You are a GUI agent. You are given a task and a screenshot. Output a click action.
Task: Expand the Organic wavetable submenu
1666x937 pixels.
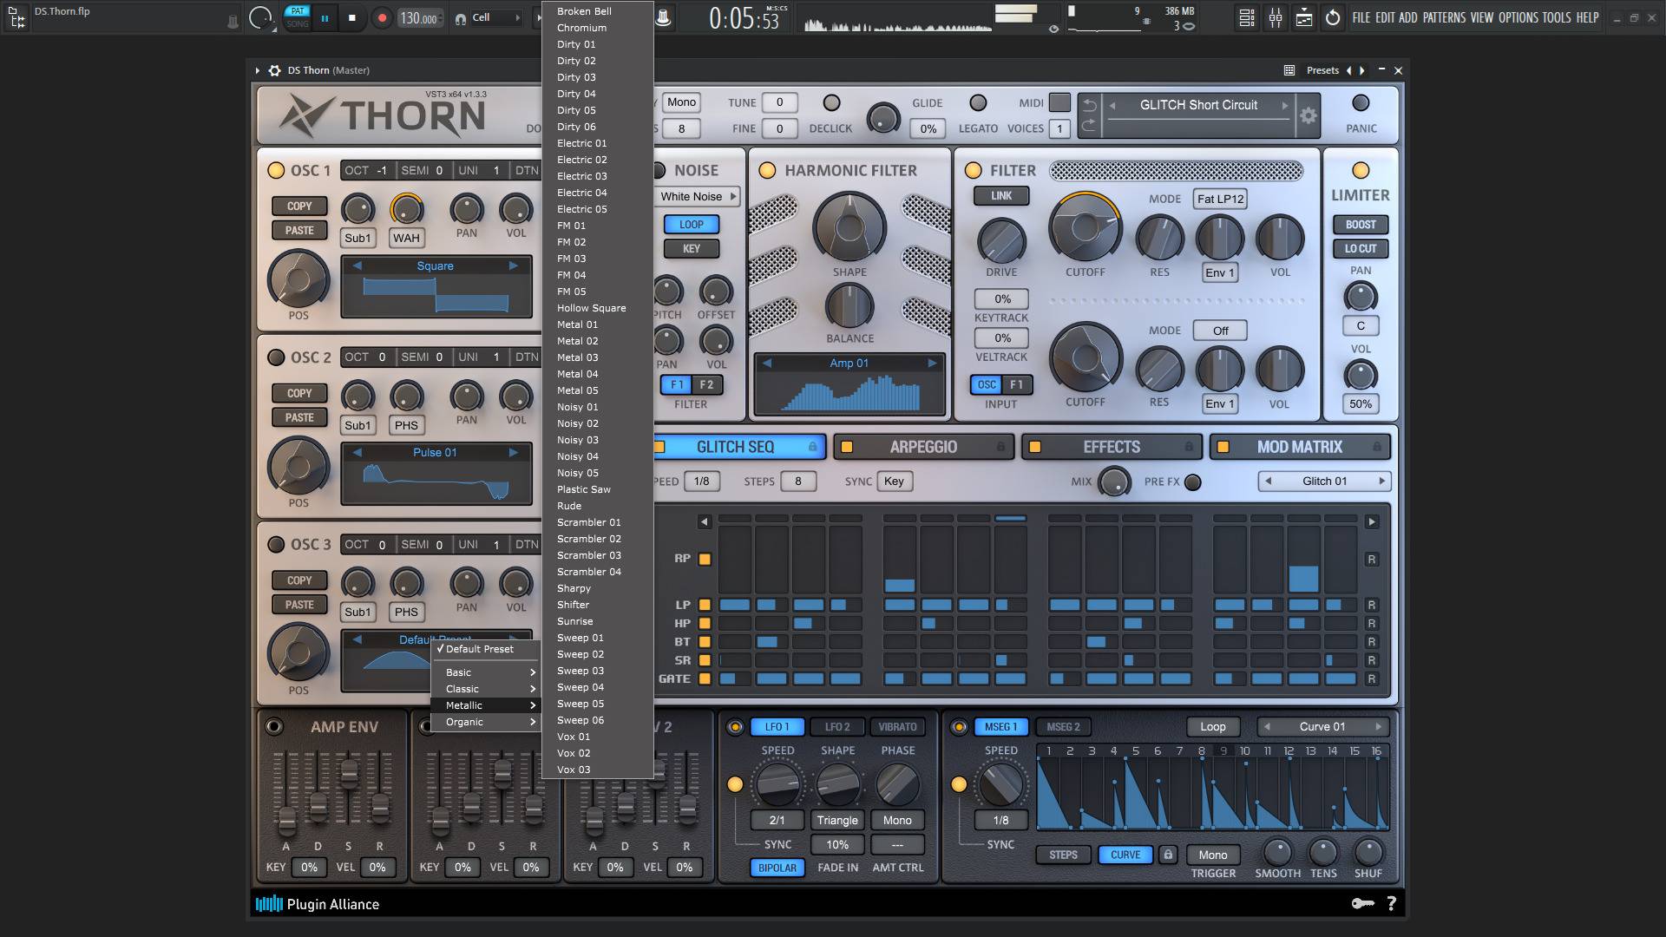point(485,722)
